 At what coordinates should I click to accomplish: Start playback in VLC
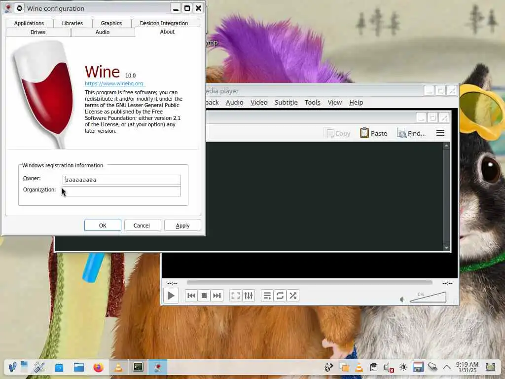pyautogui.click(x=171, y=296)
